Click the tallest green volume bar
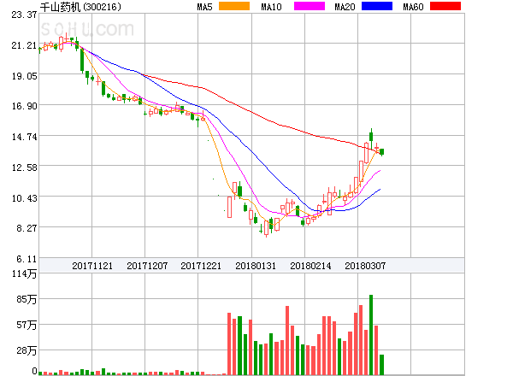The width and height of the screenshot is (513, 376). pyautogui.click(x=371, y=334)
